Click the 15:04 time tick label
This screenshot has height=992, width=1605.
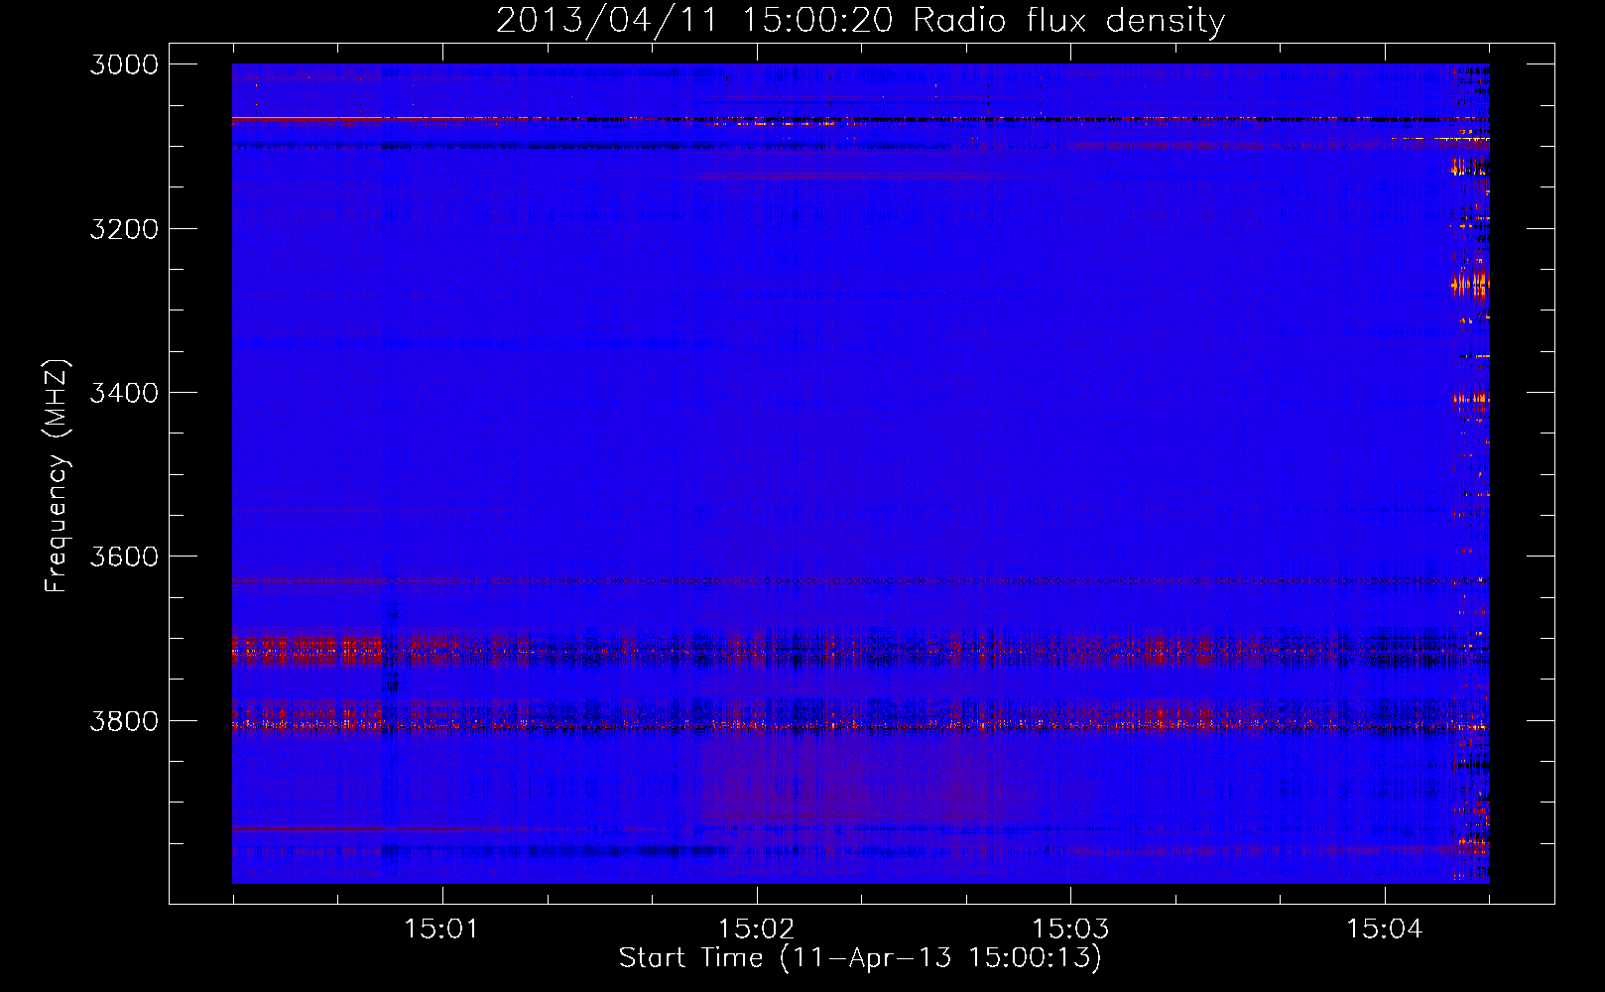pyautogui.click(x=1385, y=930)
